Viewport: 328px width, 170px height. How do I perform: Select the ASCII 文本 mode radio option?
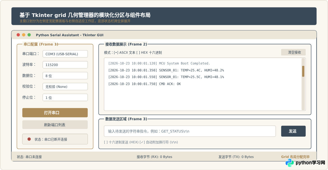(125, 53)
